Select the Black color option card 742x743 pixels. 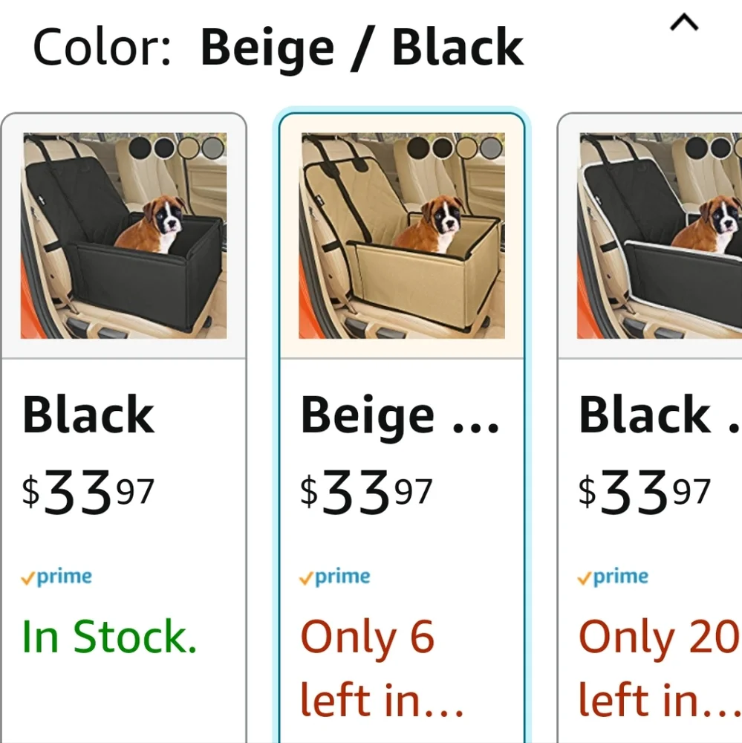pyautogui.click(x=123, y=428)
